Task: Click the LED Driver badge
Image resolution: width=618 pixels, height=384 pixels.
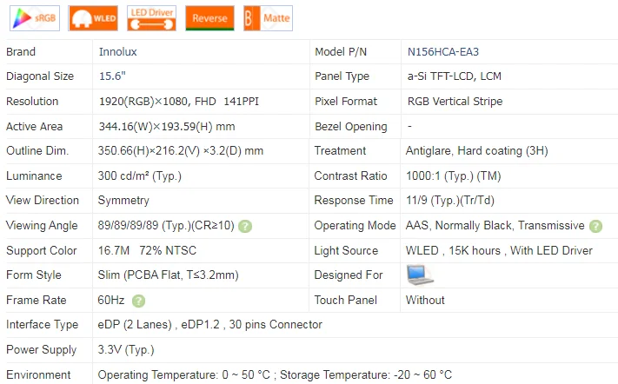Action: click(152, 18)
